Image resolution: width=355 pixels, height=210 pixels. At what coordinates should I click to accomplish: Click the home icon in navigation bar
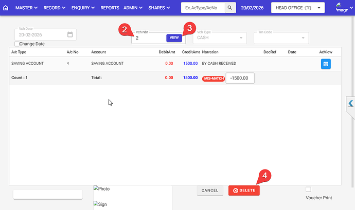pyautogui.click(x=6, y=8)
